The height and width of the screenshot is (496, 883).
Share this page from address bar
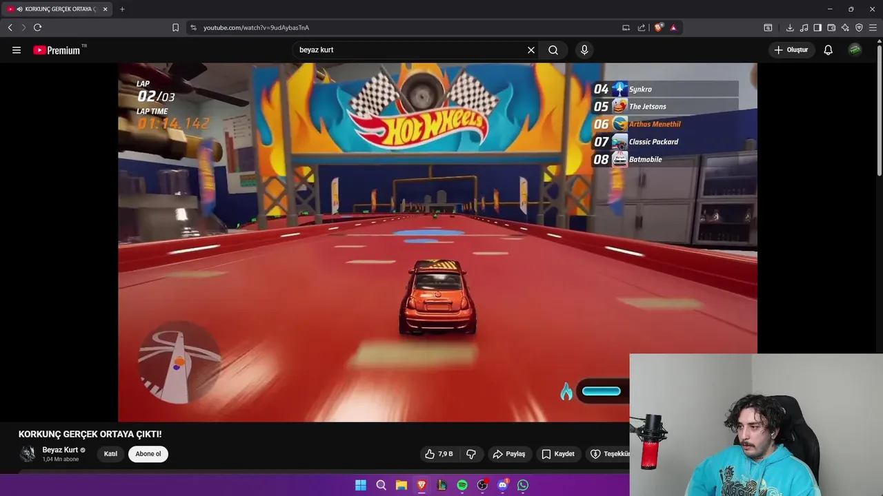pyautogui.click(x=642, y=28)
